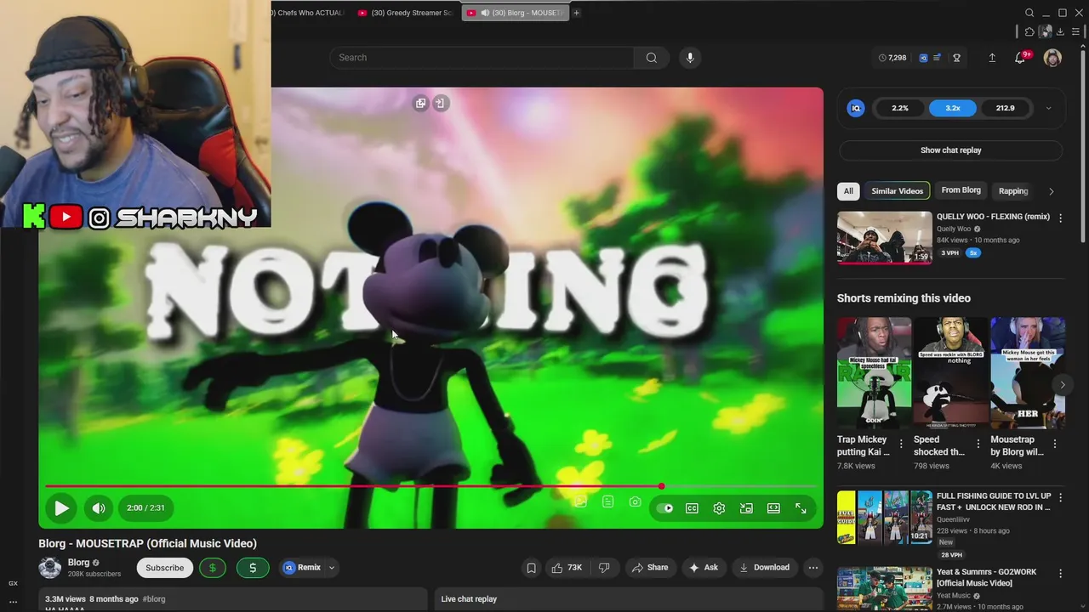The height and width of the screenshot is (612, 1089).
Task: Click the Ask button
Action: [x=704, y=568]
